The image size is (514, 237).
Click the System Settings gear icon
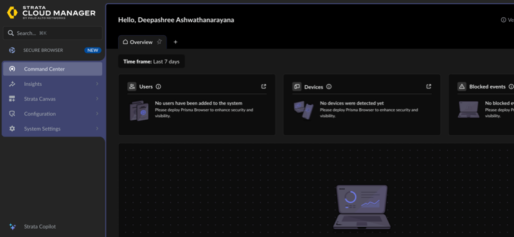pyautogui.click(x=12, y=129)
